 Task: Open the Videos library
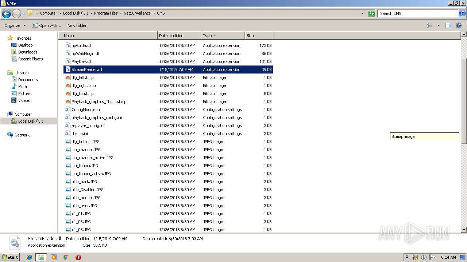(x=24, y=100)
